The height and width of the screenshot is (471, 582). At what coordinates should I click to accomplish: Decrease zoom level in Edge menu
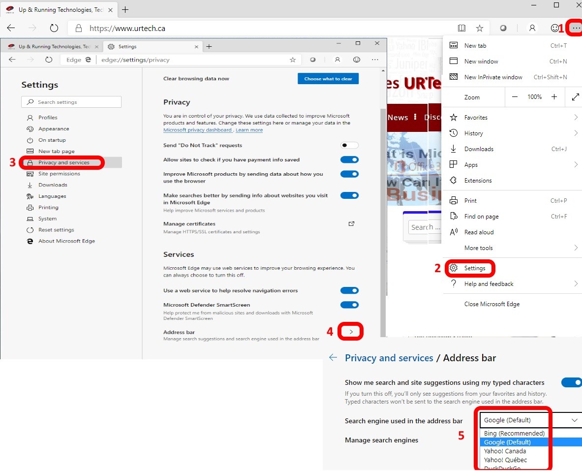click(515, 97)
